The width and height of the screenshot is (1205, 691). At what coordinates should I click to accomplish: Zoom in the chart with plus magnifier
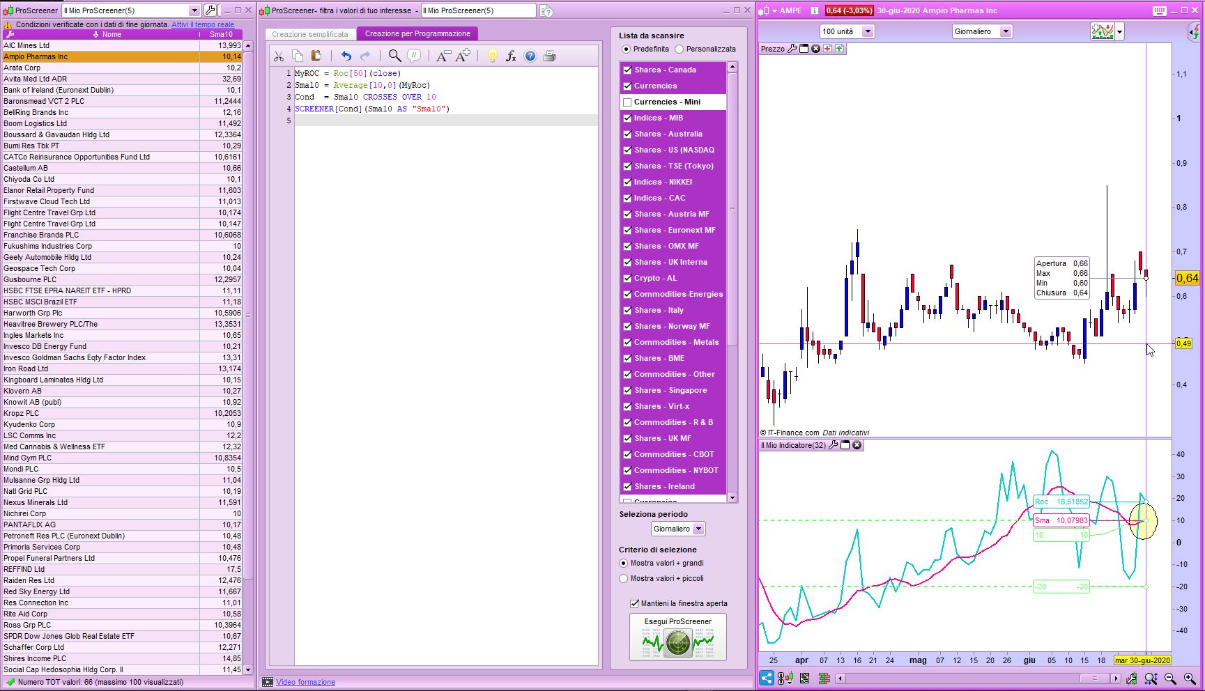[x=1190, y=678]
